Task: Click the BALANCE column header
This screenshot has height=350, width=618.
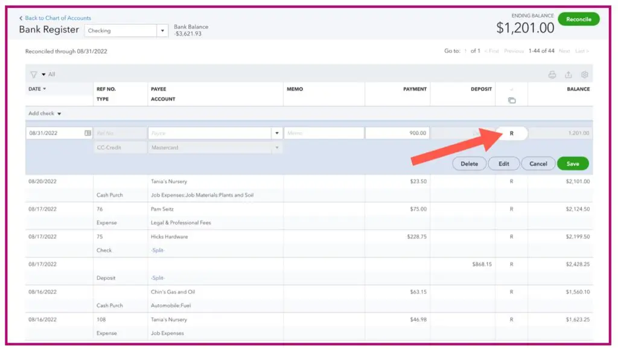Action: coord(578,89)
